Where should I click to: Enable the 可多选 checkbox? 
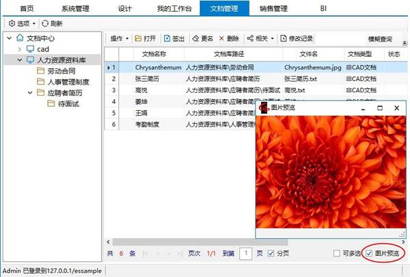click(336, 253)
